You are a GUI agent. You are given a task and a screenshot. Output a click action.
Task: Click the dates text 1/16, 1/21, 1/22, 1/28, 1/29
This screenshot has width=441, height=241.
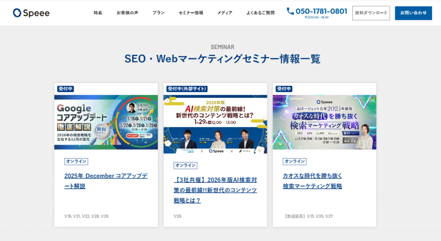tap(87, 216)
